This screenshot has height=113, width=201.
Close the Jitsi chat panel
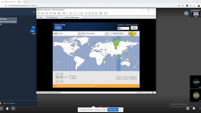[34, 12]
